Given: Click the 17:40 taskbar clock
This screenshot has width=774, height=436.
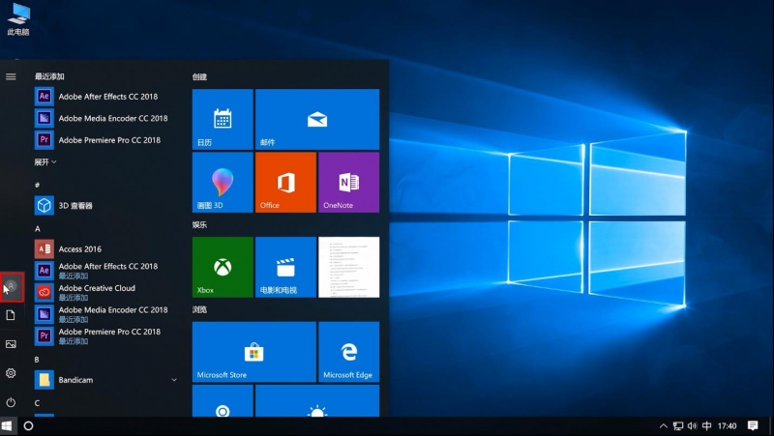Looking at the screenshot, I should (728, 425).
